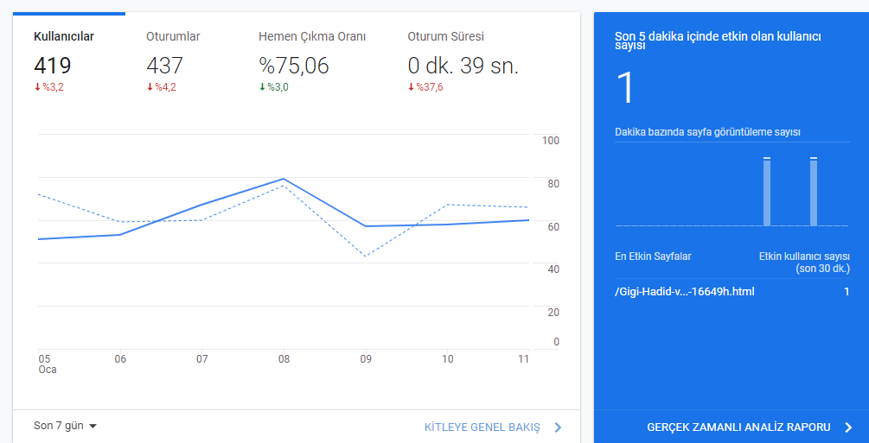The width and height of the screenshot is (869, 443).
Task: Show the Oturum Süresi metric tab
Action: click(445, 36)
